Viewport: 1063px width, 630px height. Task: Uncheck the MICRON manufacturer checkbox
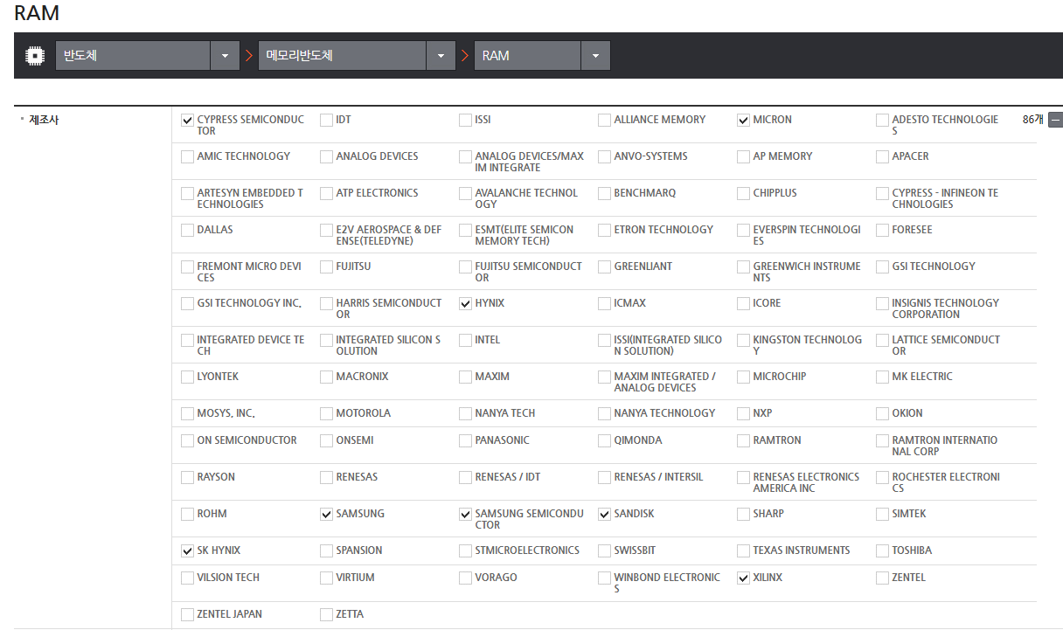743,120
